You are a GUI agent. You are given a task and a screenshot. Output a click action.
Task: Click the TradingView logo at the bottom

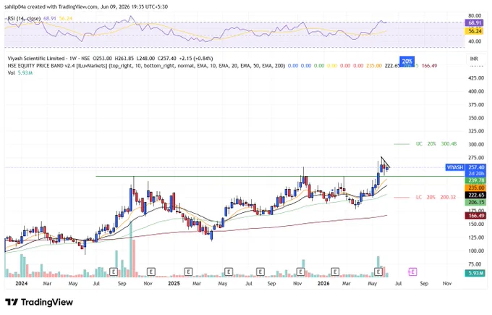[39, 303]
